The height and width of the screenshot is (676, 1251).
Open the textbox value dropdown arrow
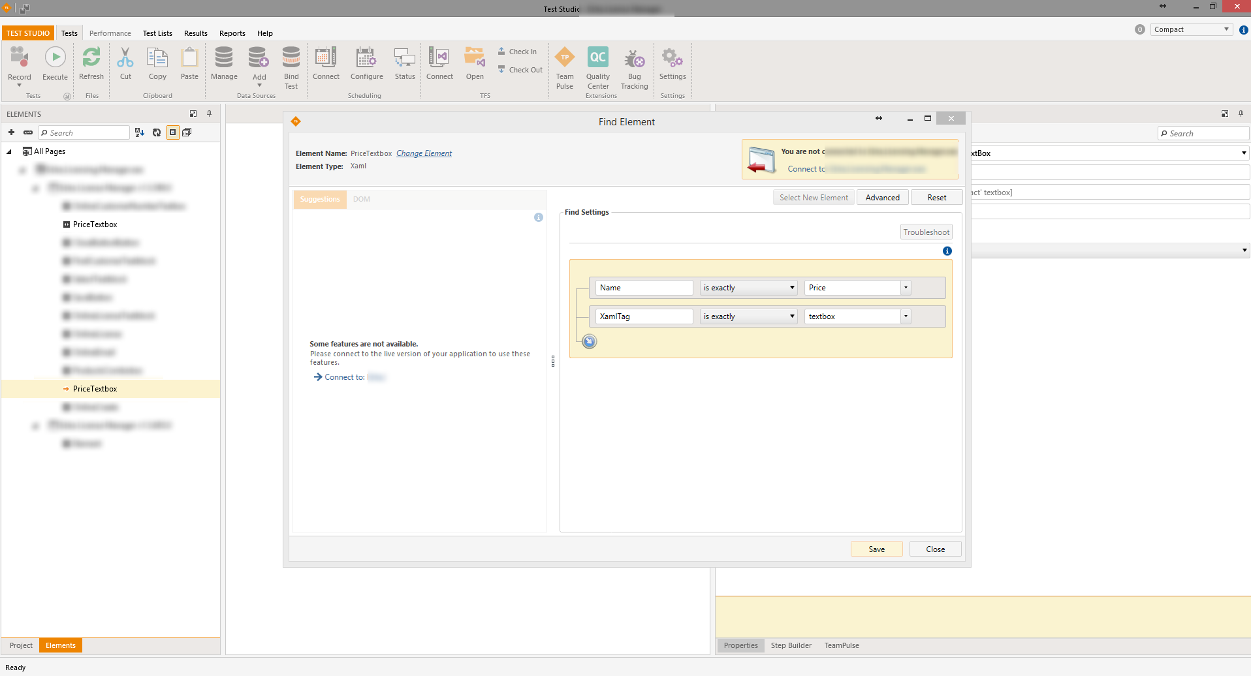[906, 316]
